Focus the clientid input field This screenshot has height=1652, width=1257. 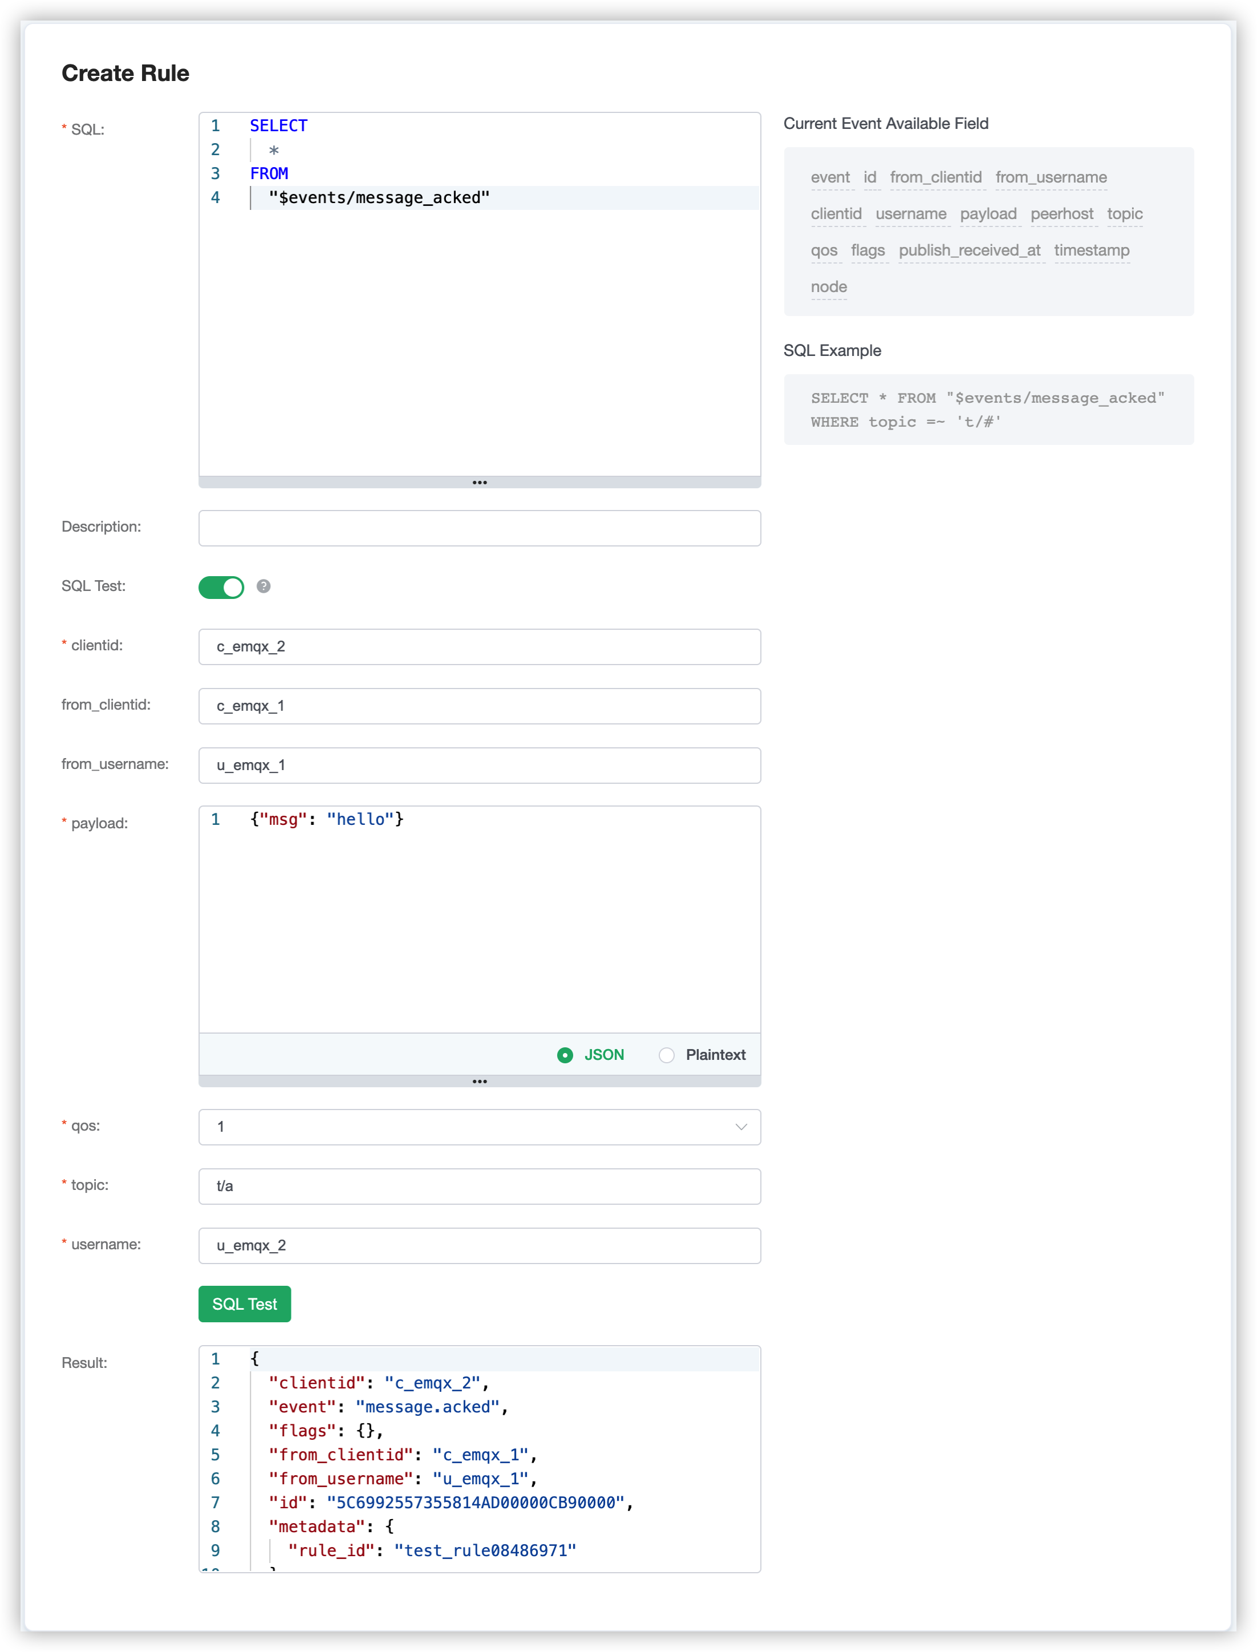480,646
